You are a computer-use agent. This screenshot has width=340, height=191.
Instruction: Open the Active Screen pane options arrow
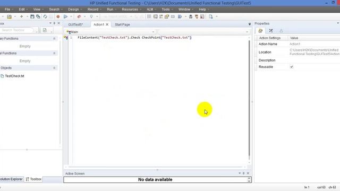[x=240, y=173]
